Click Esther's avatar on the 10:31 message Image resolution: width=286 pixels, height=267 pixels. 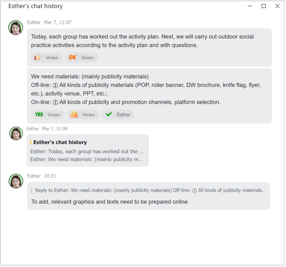coord(16,181)
